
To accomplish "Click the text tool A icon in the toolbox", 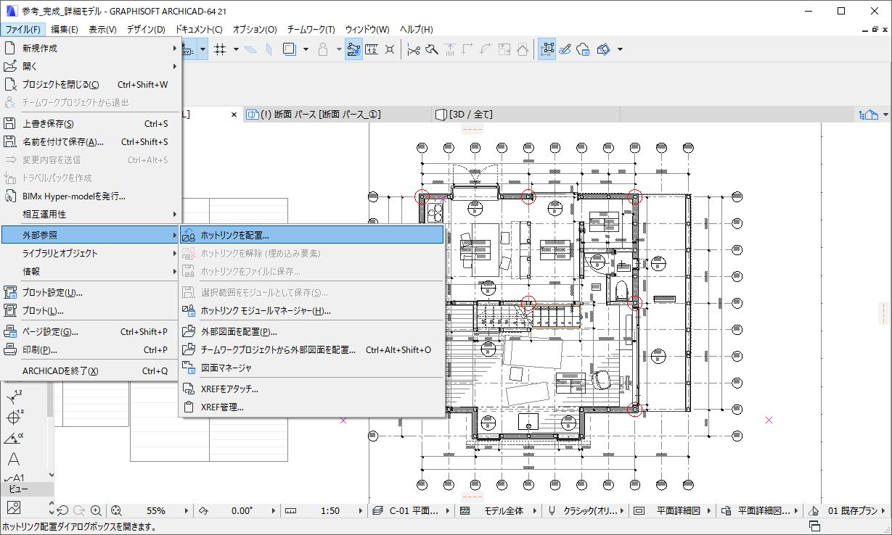I will (x=13, y=459).
